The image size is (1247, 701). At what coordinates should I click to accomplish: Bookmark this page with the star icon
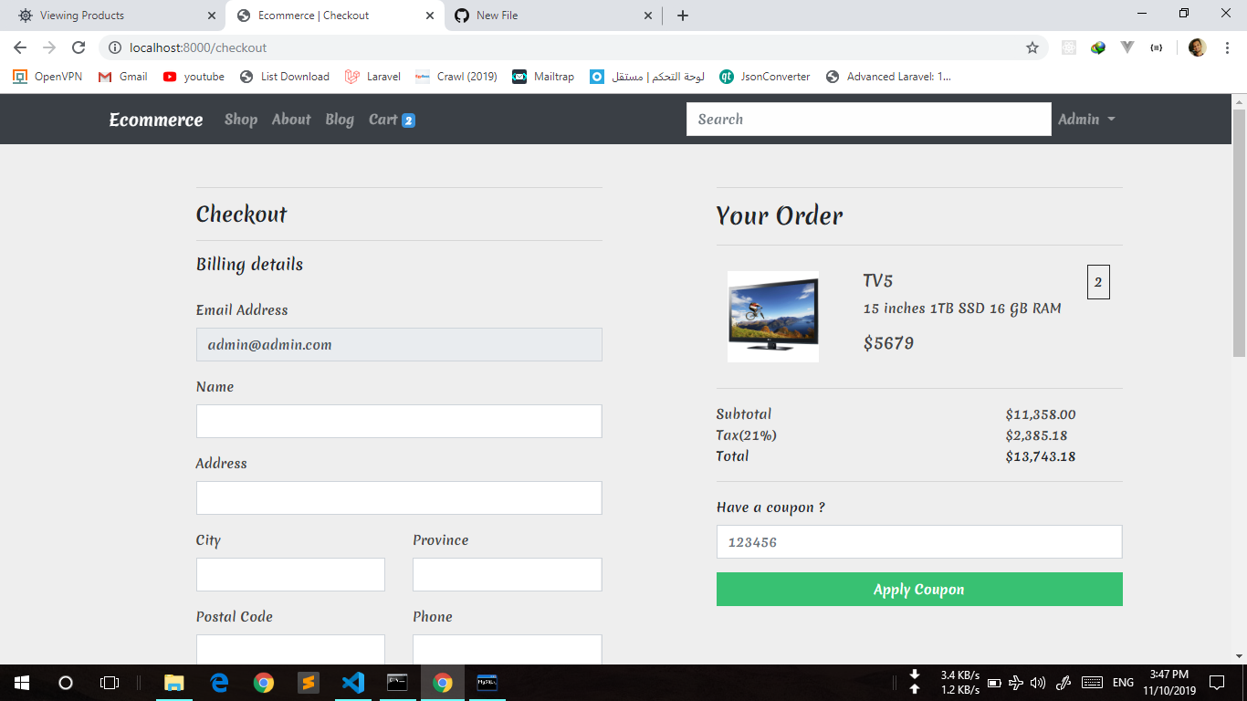tap(1032, 47)
